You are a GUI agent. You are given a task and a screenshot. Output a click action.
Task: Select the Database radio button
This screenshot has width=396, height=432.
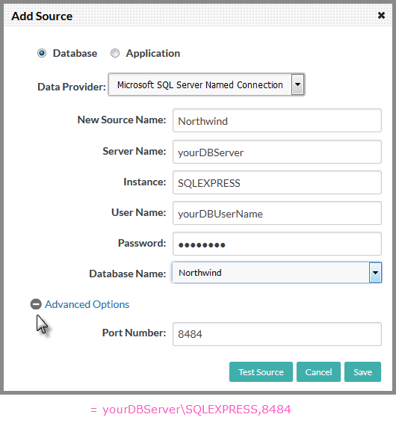pos(42,53)
